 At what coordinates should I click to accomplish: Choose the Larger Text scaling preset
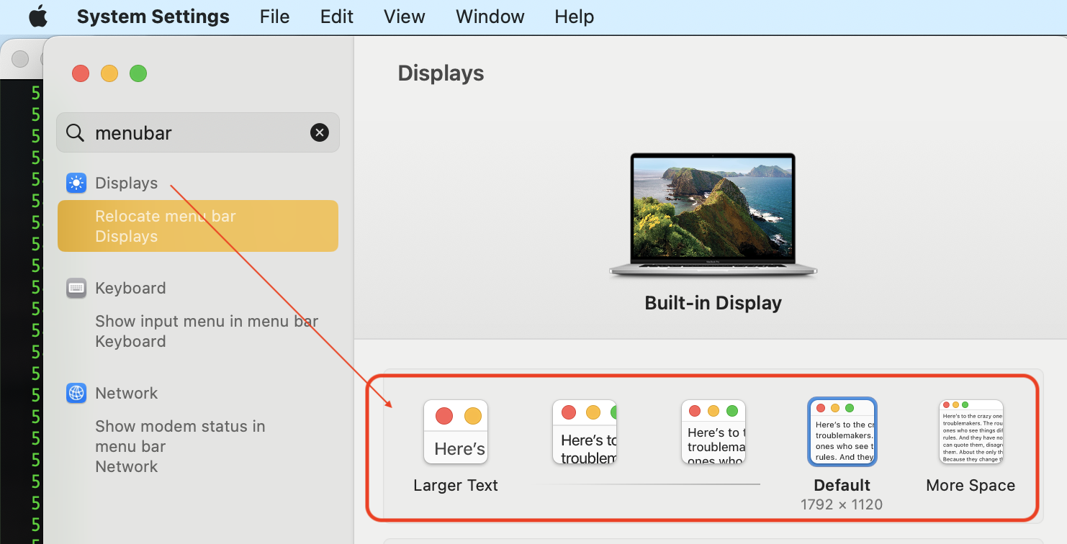(x=455, y=432)
